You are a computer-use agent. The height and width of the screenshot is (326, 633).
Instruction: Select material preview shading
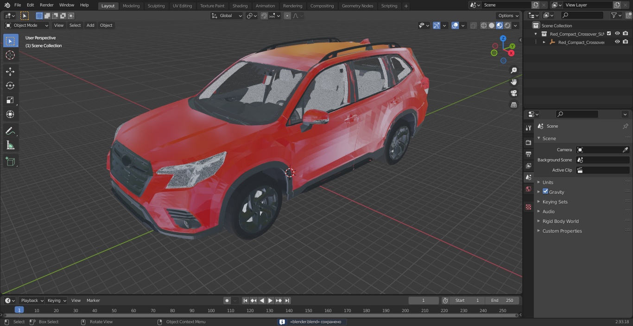tap(500, 25)
